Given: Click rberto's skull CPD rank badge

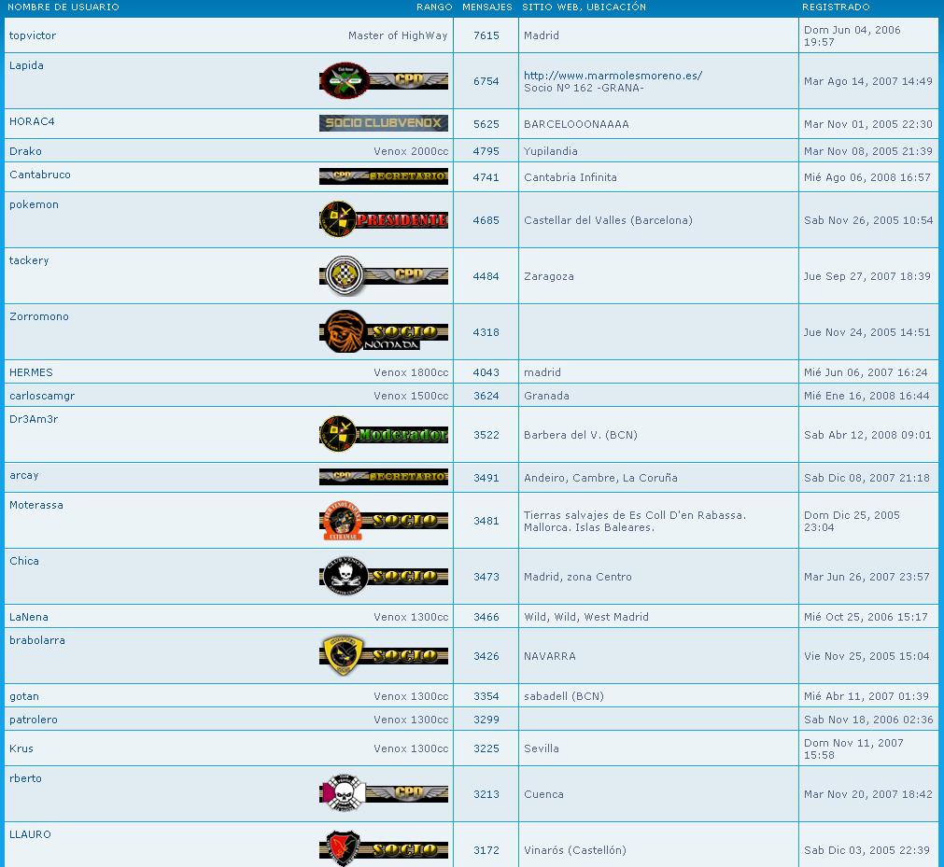Looking at the screenshot, I should [384, 794].
